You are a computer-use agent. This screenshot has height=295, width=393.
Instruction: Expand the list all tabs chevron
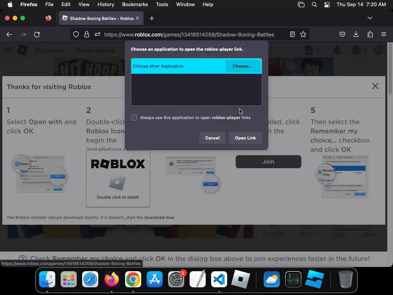pos(370,18)
